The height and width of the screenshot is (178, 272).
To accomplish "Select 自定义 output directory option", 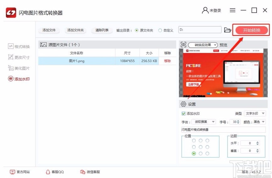I will [160, 31].
